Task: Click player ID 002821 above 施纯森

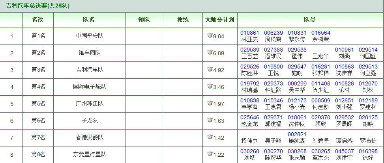Action: [297, 134]
